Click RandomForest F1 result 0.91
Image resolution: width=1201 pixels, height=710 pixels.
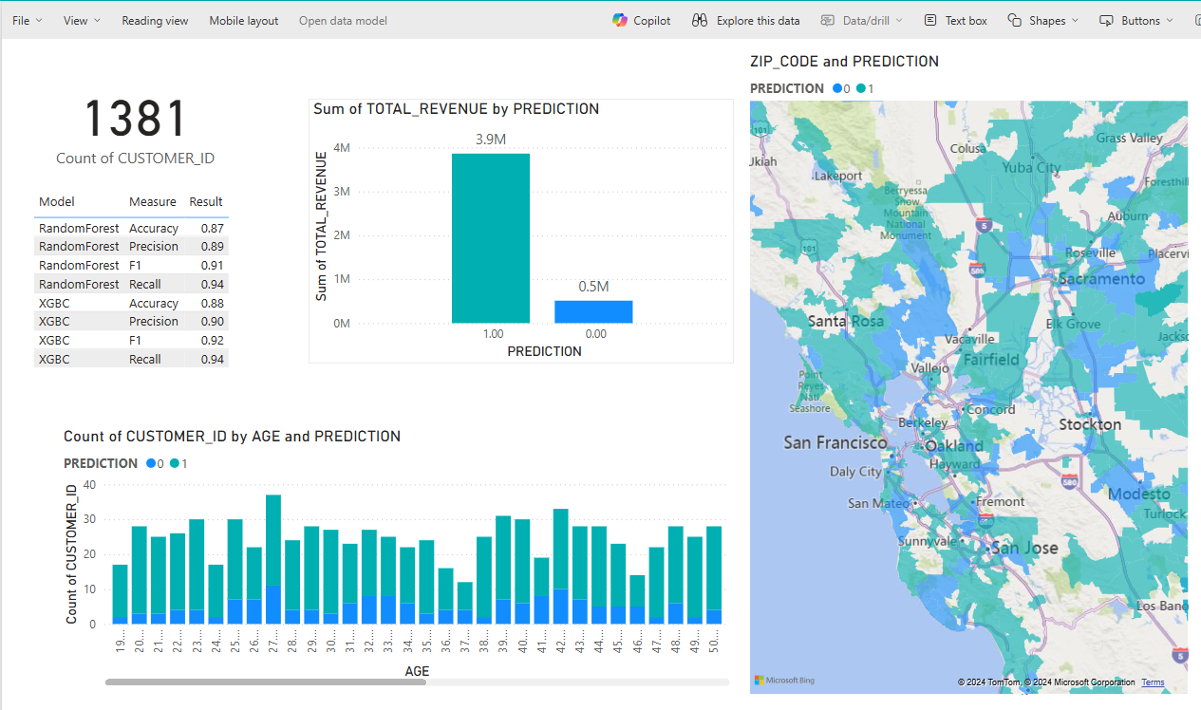pyautogui.click(x=213, y=265)
